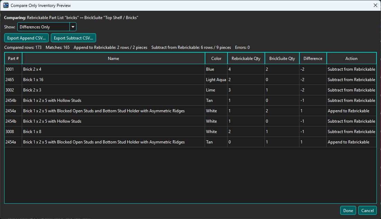Image resolution: width=381 pixels, height=219 pixels.
Task: Click the Compared rows: 173 summary text
Action: 23,47
